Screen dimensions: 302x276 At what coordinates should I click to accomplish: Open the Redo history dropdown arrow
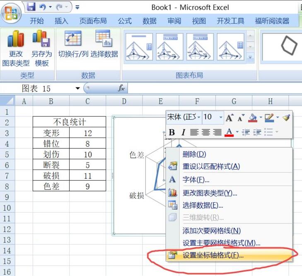click(x=66, y=7)
